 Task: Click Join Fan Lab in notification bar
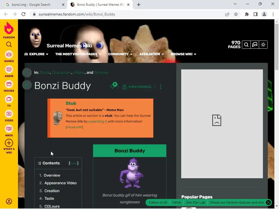195,202
